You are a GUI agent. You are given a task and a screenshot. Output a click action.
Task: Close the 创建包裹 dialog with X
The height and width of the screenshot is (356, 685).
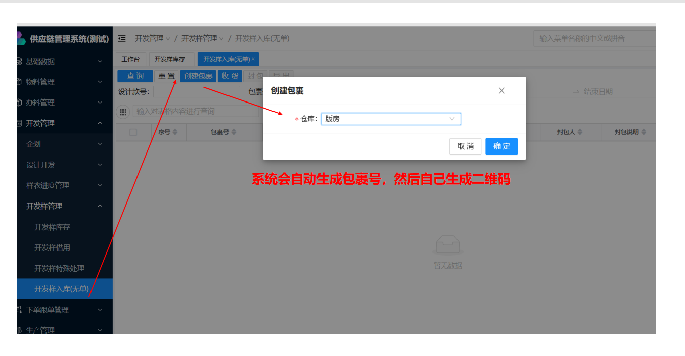[x=501, y=91]
